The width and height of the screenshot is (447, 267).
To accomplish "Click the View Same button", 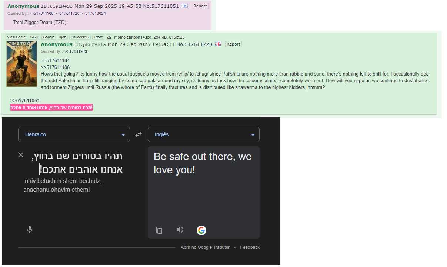I will 16,37.
